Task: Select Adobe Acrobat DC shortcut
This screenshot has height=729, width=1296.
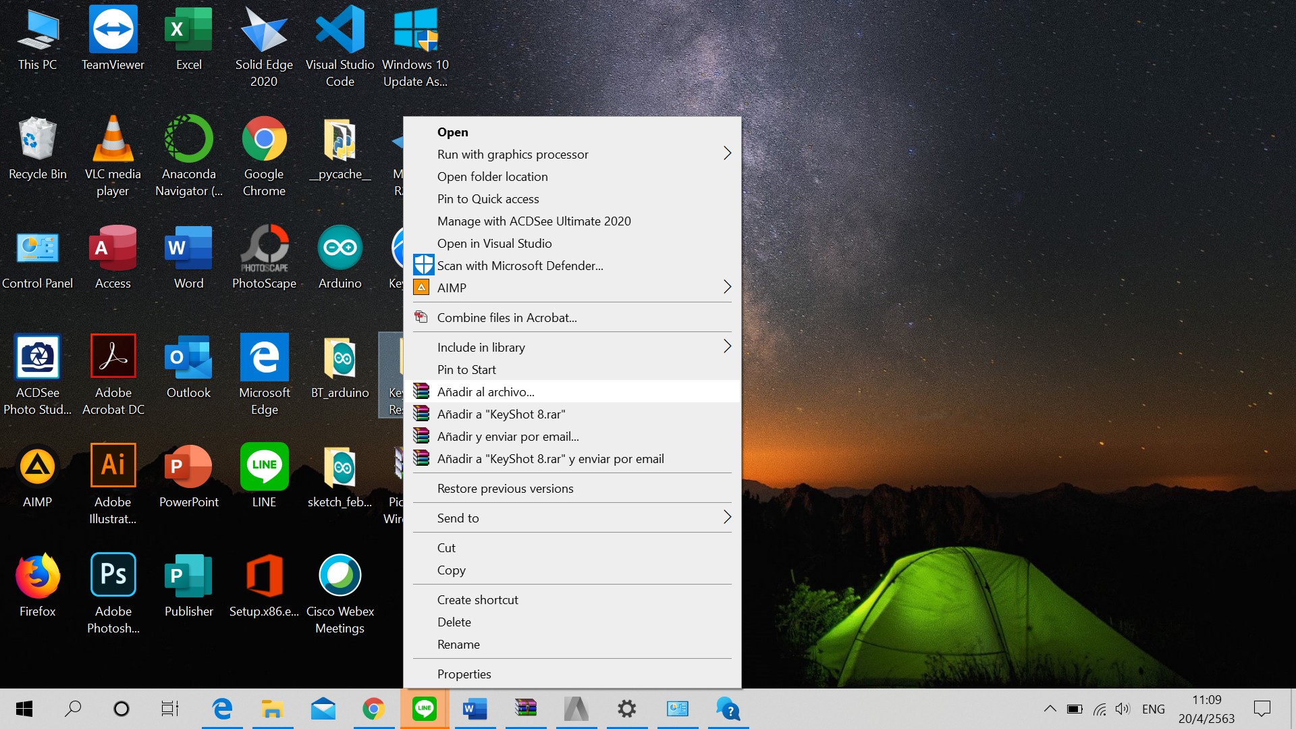Action: tap(113, 375)
